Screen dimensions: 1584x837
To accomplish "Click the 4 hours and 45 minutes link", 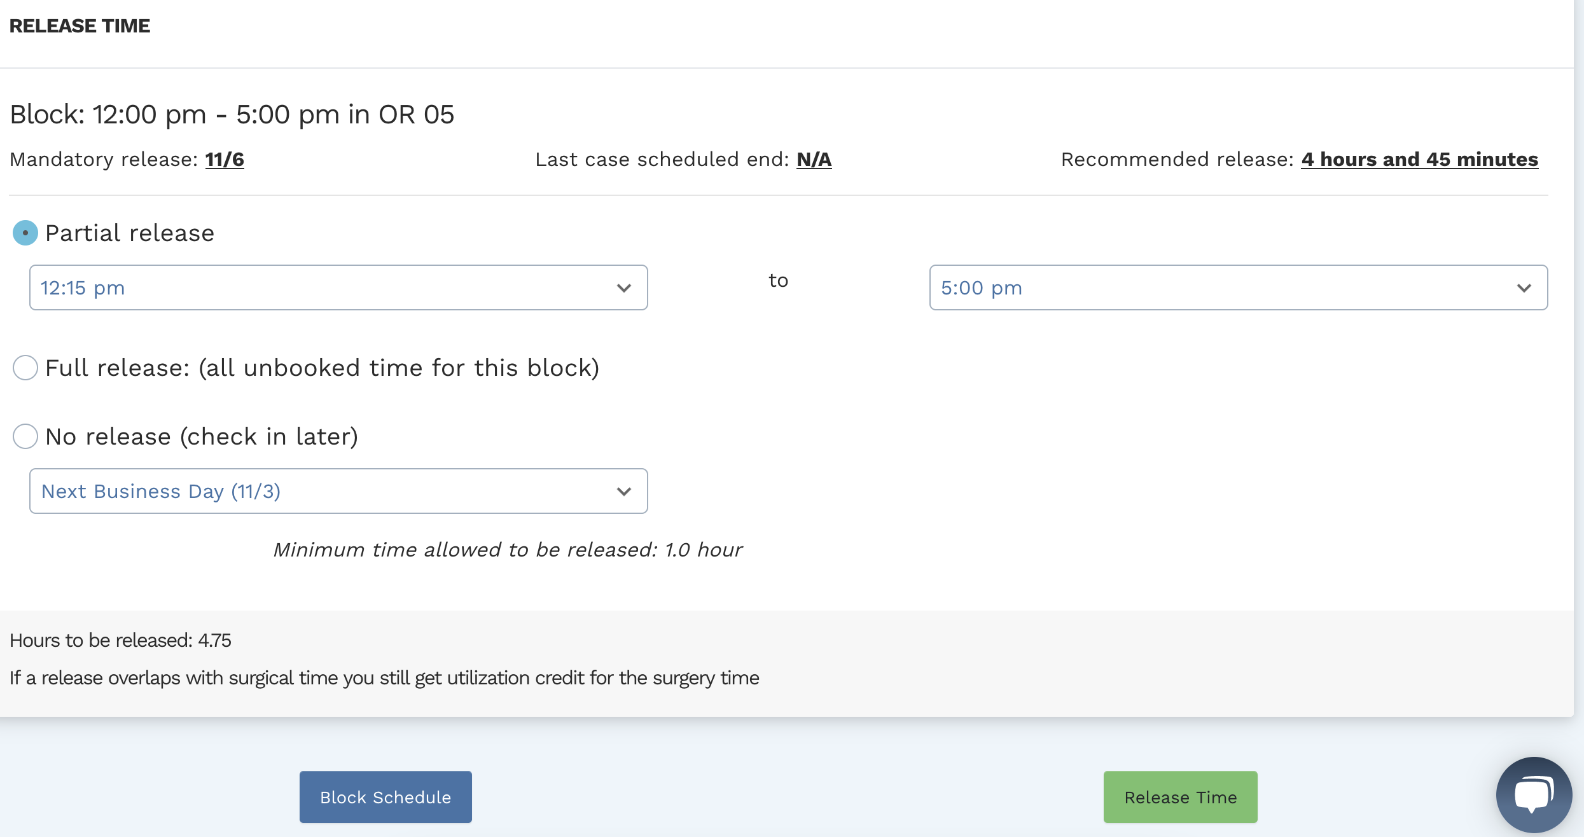I will pyautogui.click(x=1420, y=160).
